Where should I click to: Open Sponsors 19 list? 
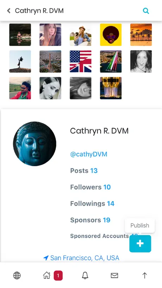point(90,220)
